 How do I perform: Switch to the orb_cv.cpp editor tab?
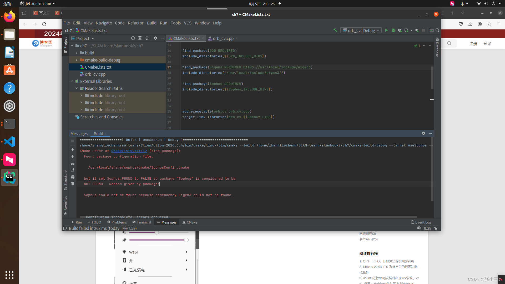223,38
